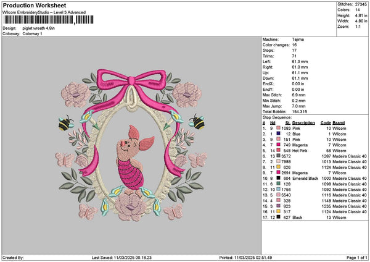Click the pink swatch in stop 1 (1083 stitches)

(x=279, y=128)
